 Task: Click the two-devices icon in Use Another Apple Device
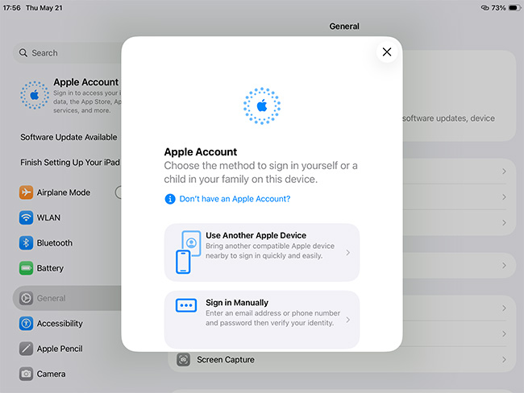point(188,252)
